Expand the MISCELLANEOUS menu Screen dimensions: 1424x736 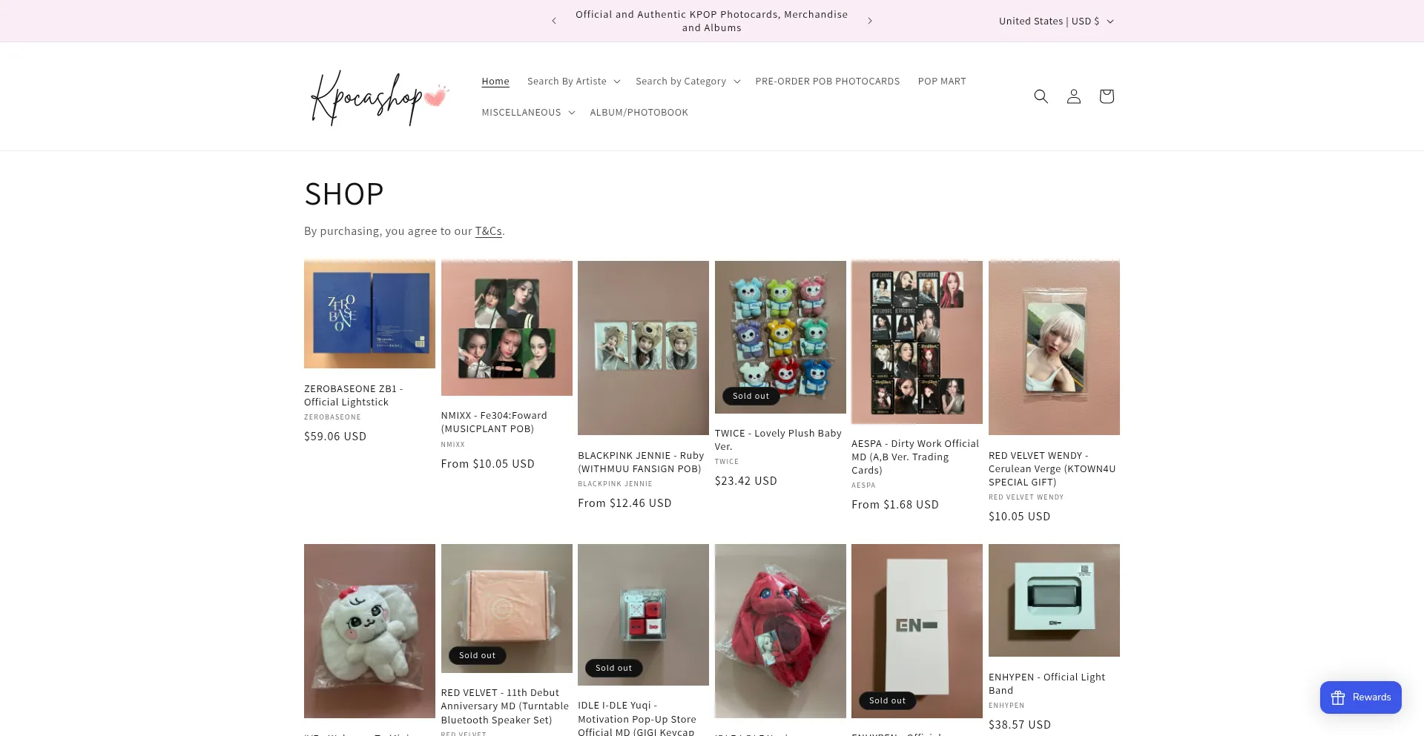528,113
